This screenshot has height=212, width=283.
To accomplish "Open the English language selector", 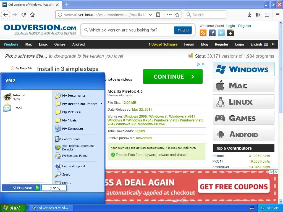I will coord(259,44).
